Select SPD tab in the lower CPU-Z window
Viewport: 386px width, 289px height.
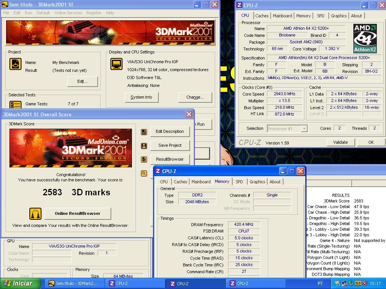click(x=239, y=182)
